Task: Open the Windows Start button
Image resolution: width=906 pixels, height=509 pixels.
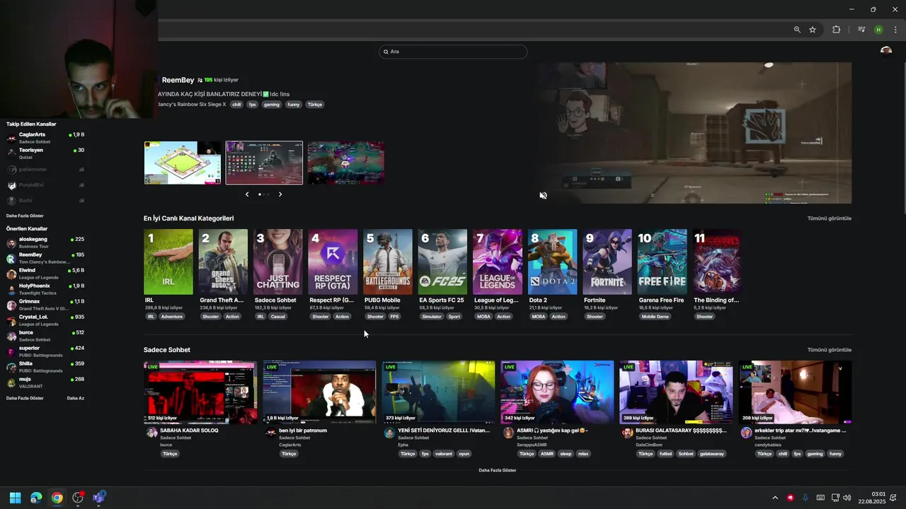Action: pos(15,498)
